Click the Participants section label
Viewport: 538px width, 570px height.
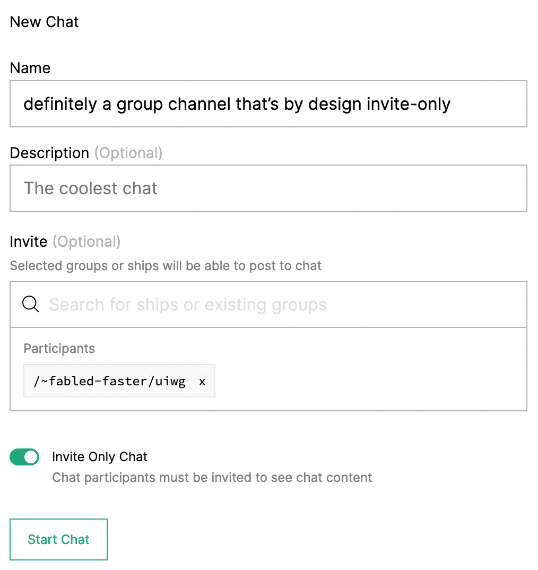coord(59,349)
